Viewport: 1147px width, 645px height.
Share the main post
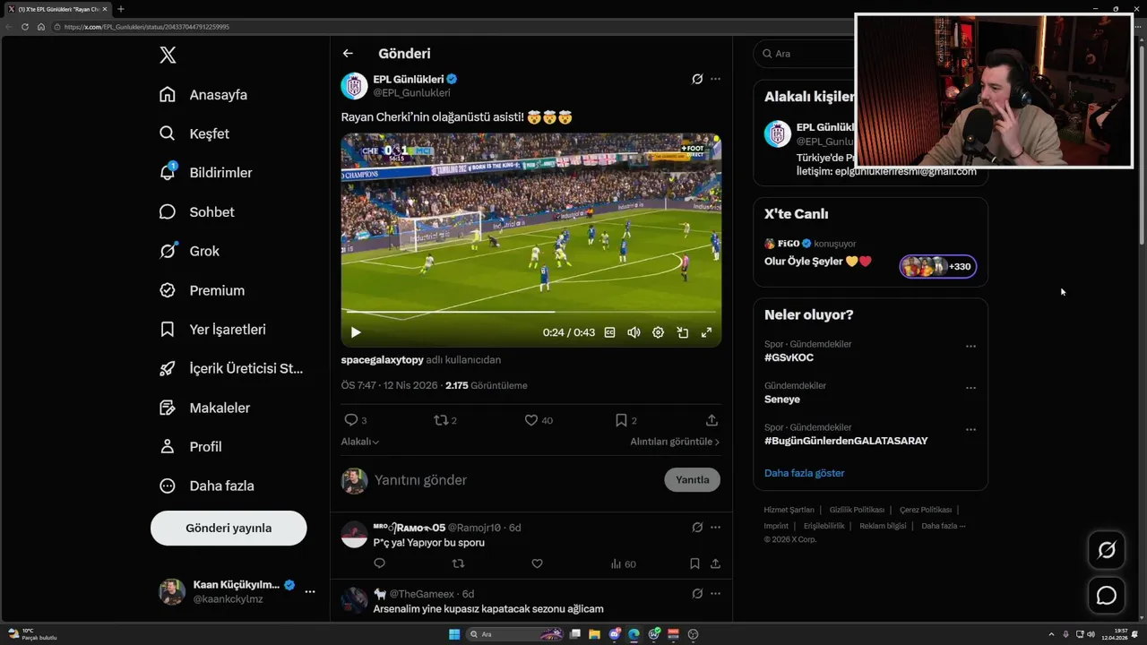point(711,420)
